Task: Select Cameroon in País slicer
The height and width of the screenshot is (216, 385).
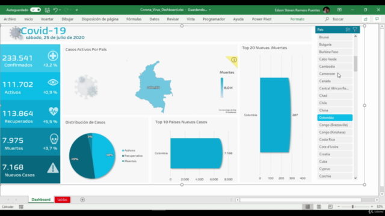Action: (x=335, y=74)
